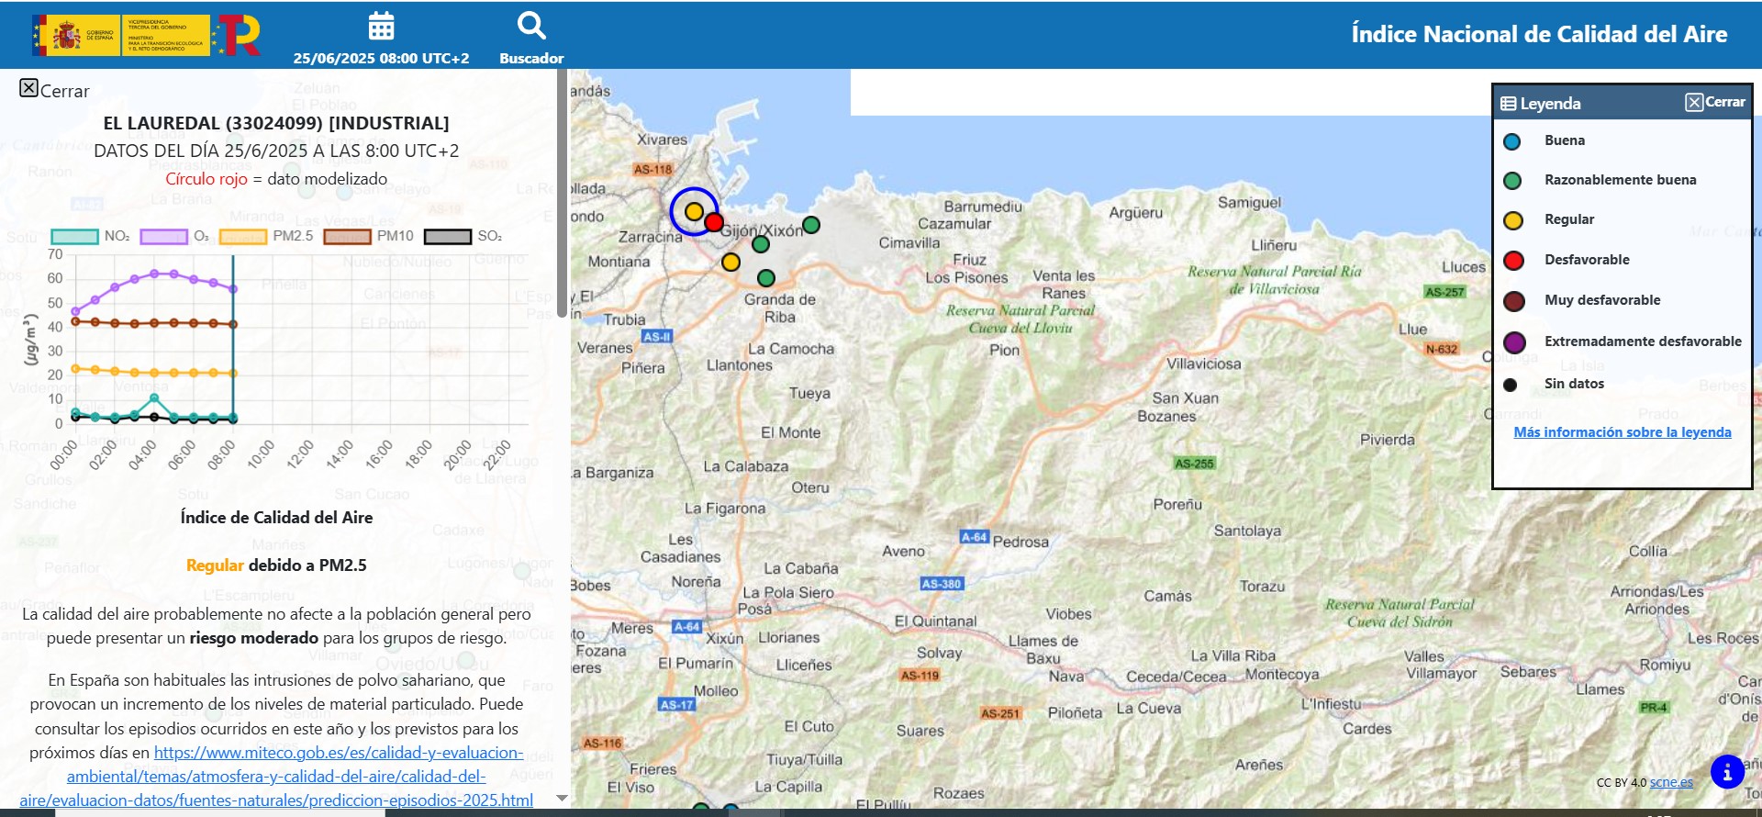Click the Villaviciosa map label
The height and width of the screenshot is (817, 1762).
pyautogui.click(x=1203, y=364)
